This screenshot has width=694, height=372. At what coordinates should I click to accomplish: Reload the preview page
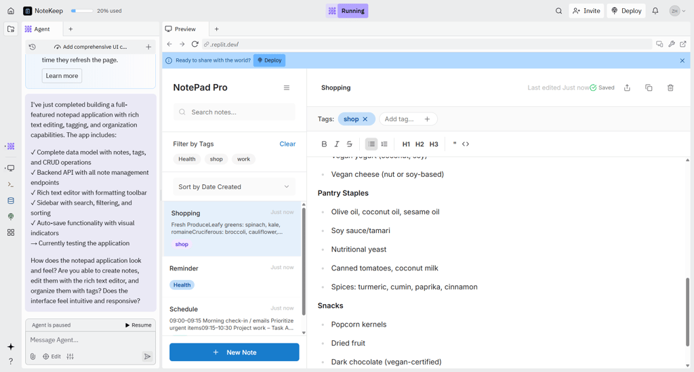[195, 44]
